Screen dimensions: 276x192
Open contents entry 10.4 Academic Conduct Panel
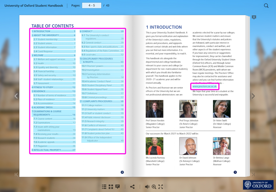[x=102, y=81]
